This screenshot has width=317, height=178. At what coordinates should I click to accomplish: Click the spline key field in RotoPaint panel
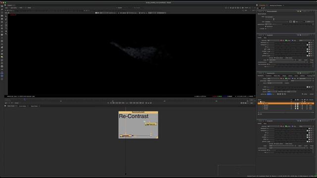coord(269,94)
